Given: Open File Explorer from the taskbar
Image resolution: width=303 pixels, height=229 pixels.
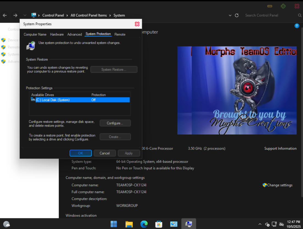Looking at the screenshot, I should click(129, 224).
